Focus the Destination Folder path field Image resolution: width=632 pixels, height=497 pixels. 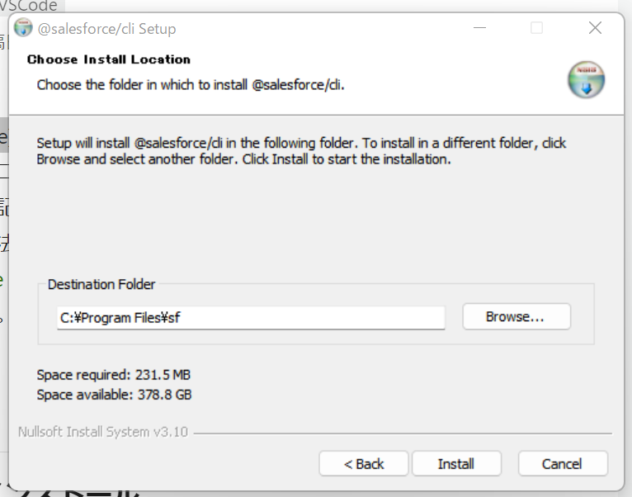click(x=251, y=318)
